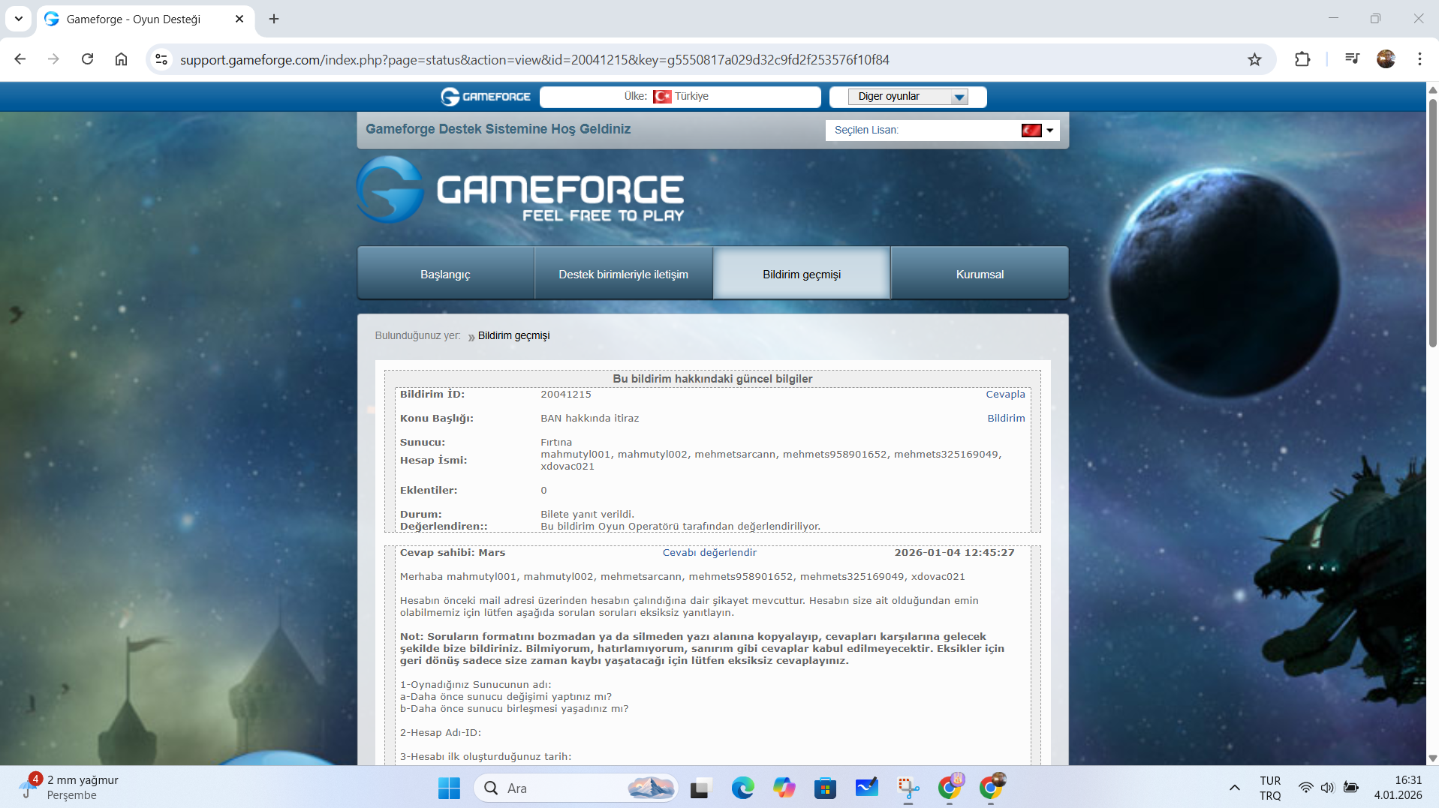Select the Bildirim geçmişi tab
Screen dimensions: 1439x808
pos(802,274)
